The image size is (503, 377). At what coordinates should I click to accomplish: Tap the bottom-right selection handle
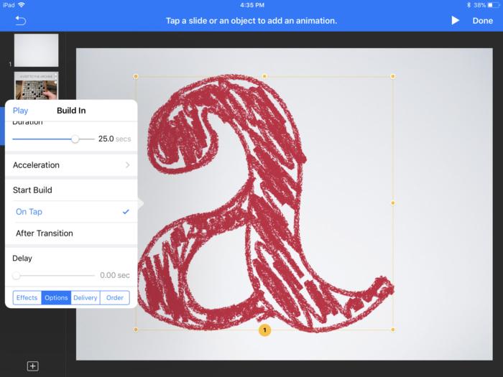point(393,330)
